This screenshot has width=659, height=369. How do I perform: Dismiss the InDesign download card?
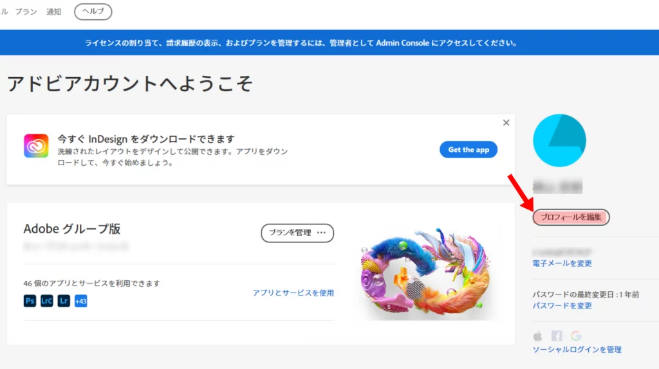point(506,123)
